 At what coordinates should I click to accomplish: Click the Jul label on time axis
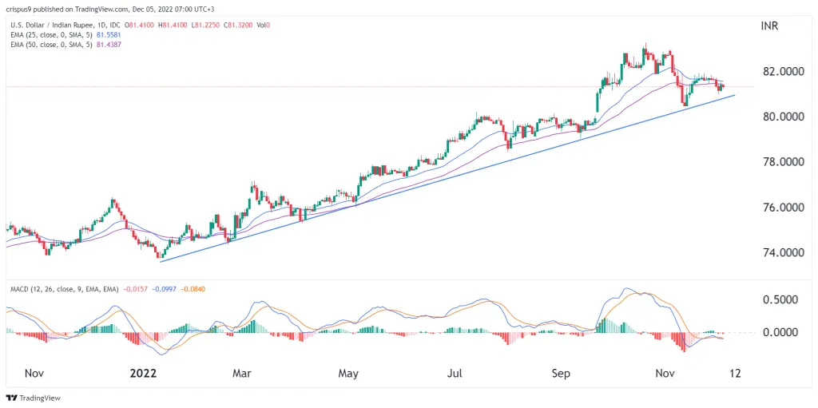tap(455, 374)
